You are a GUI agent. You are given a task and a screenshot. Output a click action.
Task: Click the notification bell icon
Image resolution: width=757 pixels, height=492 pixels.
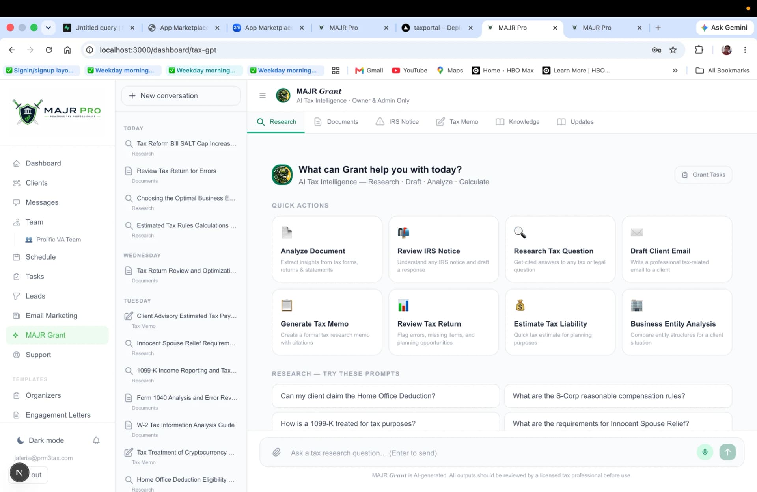tap(96, 440)
